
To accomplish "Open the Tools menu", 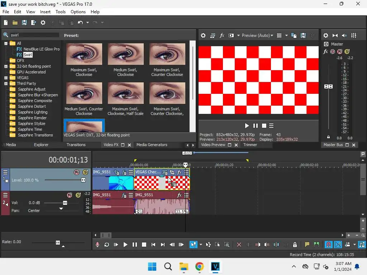I will coord(60,12).
